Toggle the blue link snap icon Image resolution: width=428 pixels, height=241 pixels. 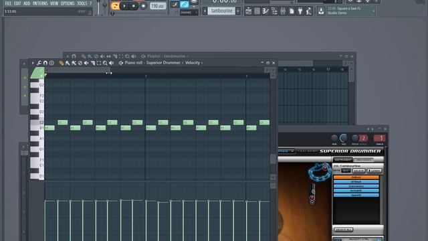click(x=185, y=4)
